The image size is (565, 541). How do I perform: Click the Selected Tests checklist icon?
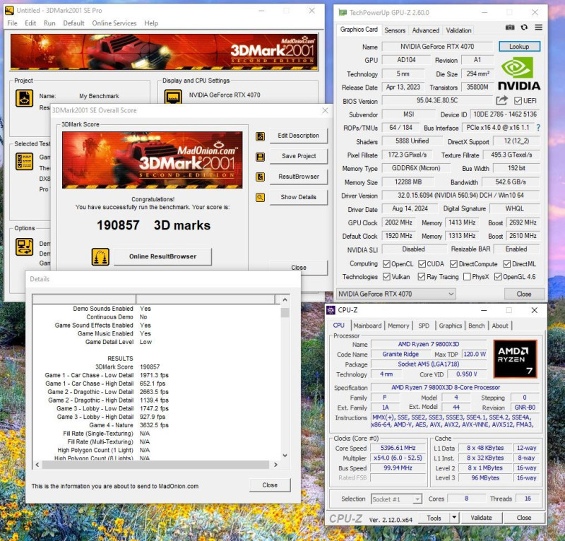click(24, 161)
